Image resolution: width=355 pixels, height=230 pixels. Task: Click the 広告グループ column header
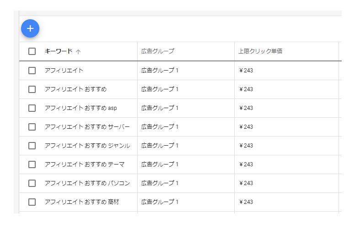pyautogui.click(x=157, y=51)
